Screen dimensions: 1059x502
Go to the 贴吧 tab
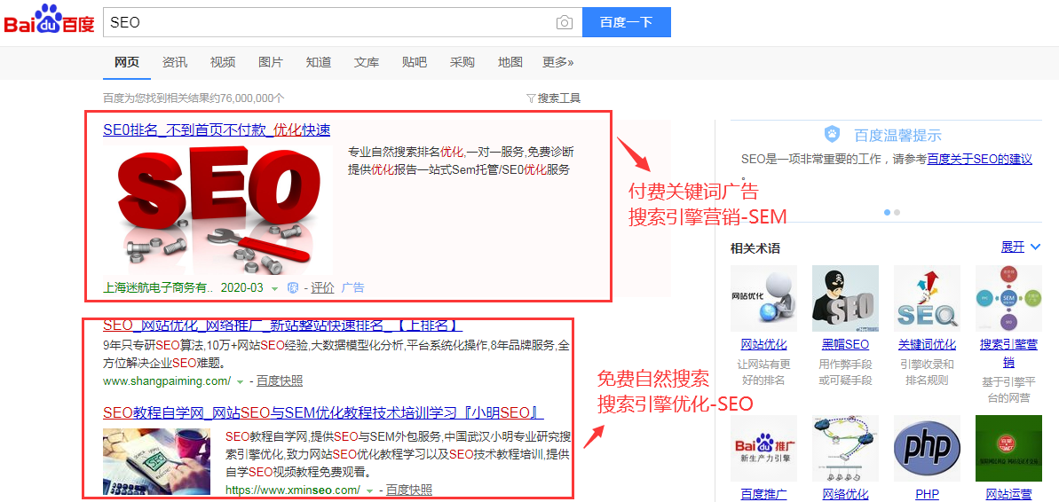click(414, 62)
